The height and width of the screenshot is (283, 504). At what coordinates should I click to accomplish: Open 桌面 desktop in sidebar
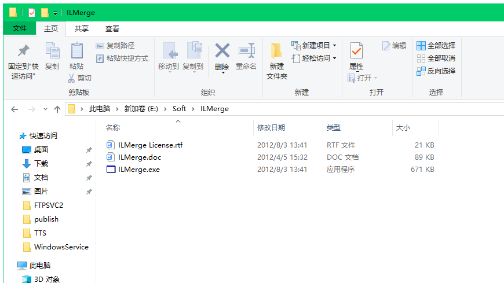click(x=41, y=150)
